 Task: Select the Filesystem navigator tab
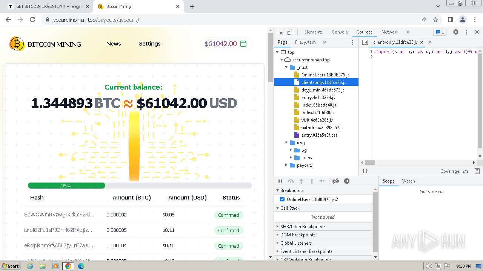[305, 42]
